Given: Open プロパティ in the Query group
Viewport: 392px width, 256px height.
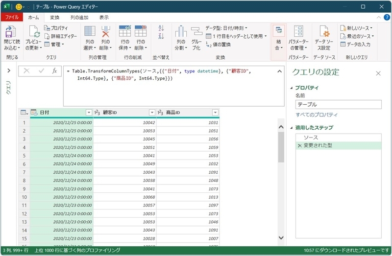Looking at the screenshot, I should [56, 28].
